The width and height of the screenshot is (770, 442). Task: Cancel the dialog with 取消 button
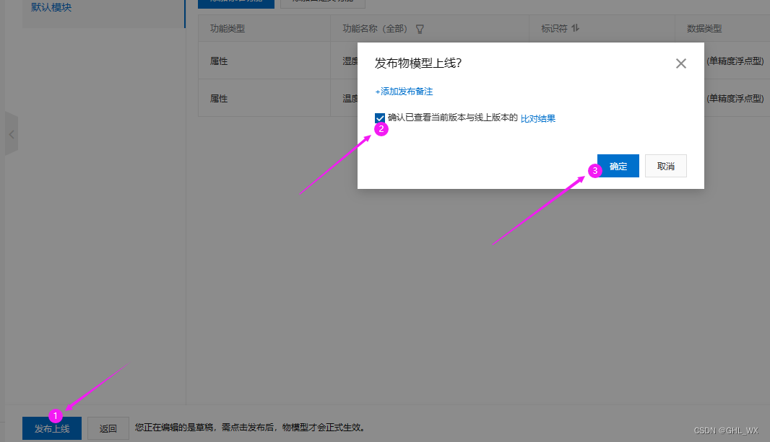pyautogui.click(x=666, y=166)
